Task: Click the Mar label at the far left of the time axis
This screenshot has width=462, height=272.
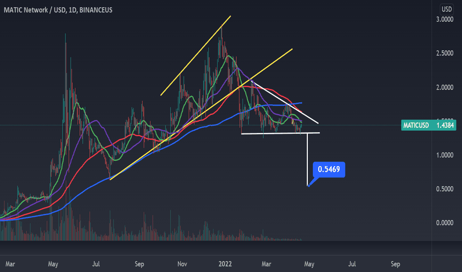Action: 10,264
